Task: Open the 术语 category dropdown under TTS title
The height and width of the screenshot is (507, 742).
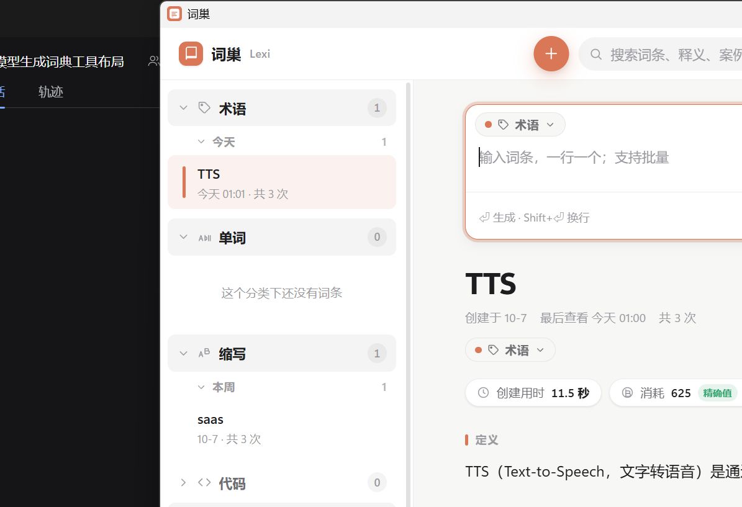Action: (x=510, y=350)
